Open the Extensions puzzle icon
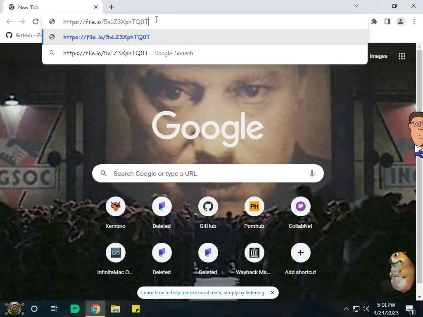The height and width of the screenshot is (317, 423). tap(374, 21)
